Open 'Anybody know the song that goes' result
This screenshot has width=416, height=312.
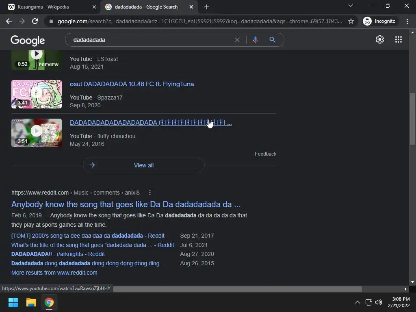[x=126, y=204]
